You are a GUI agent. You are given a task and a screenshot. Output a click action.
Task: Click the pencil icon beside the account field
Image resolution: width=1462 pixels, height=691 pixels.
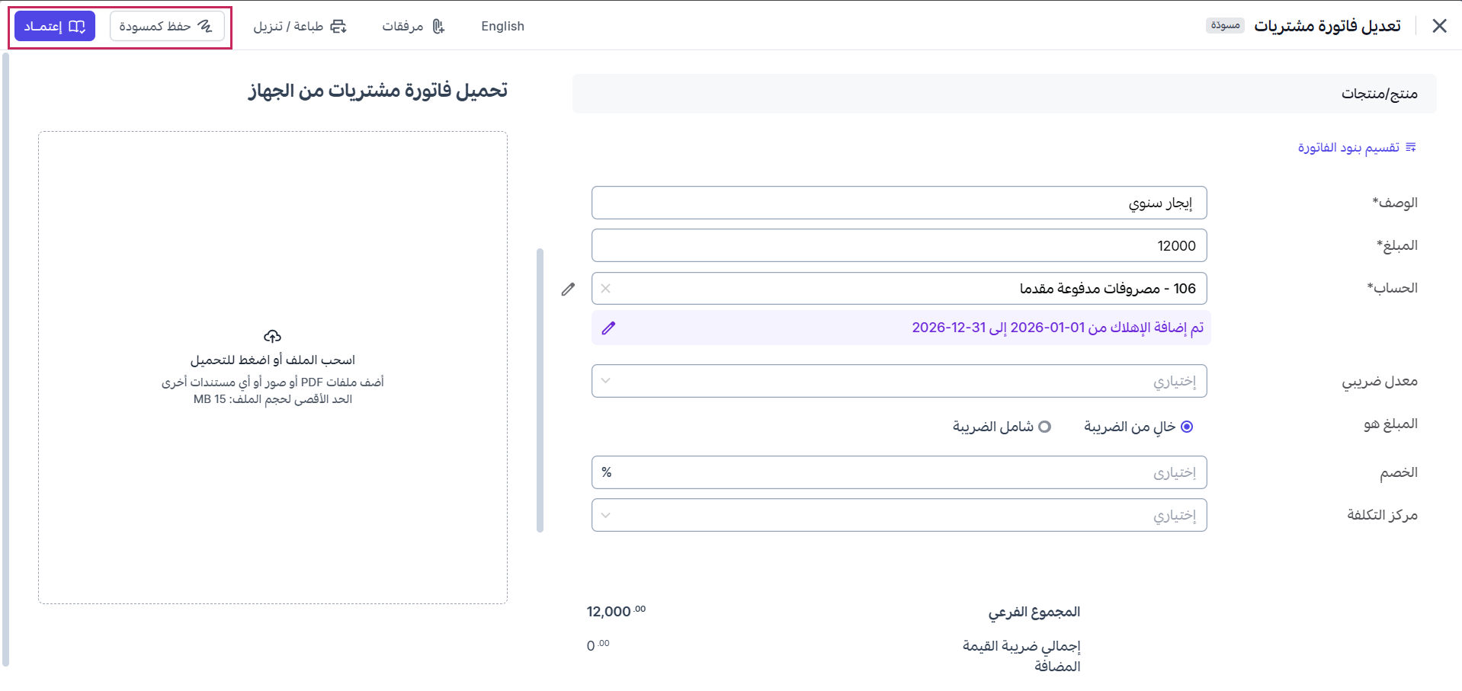[568, 290]
